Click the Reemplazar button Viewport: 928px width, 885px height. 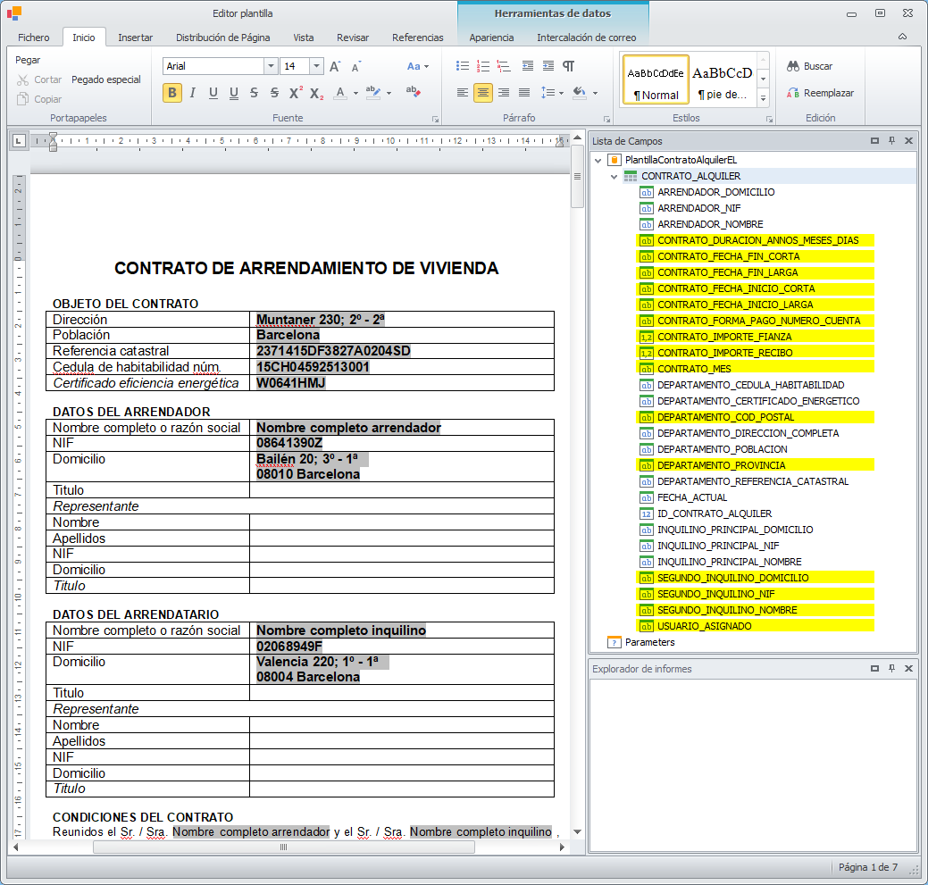820,93
